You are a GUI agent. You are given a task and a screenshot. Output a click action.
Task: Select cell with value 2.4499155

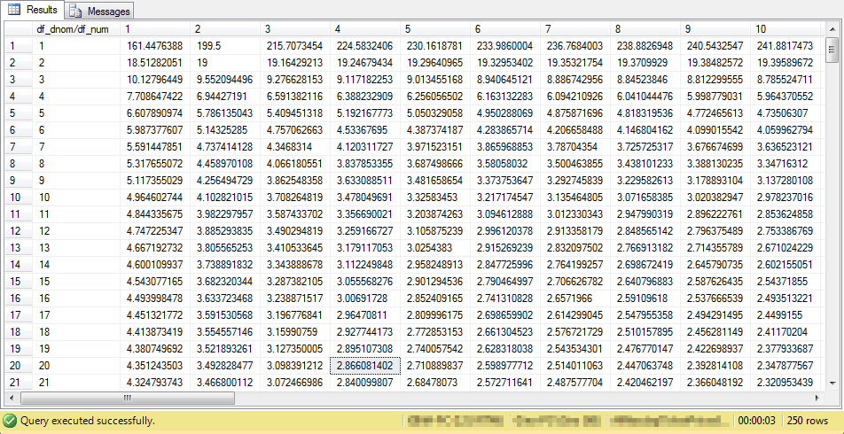787,315
